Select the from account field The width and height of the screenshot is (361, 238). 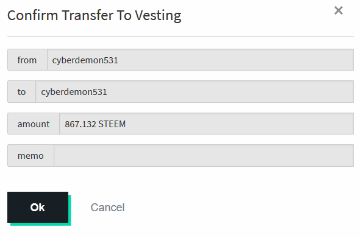click(200, 60)
